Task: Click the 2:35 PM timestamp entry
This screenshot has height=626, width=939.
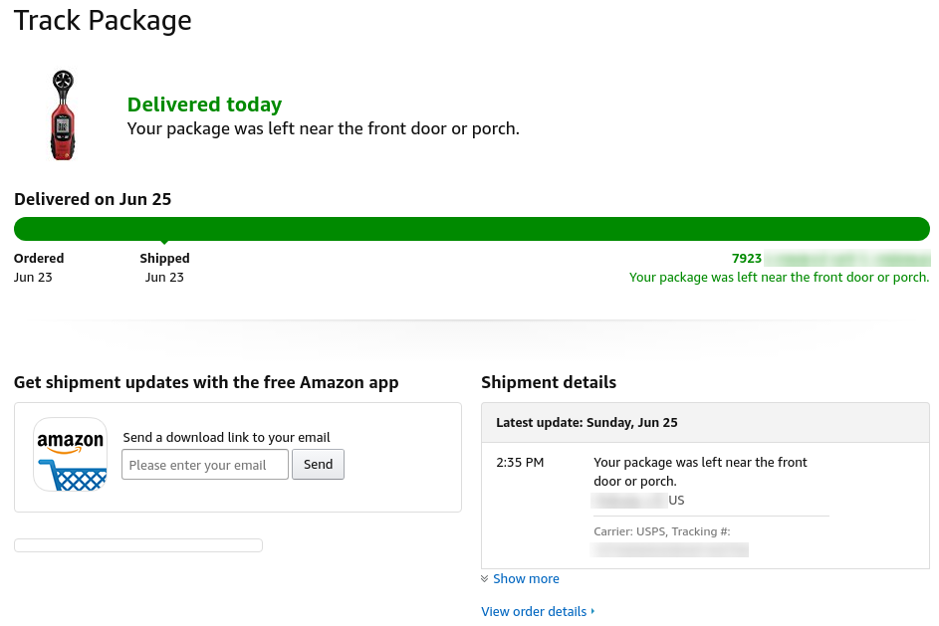Action: (x=519, y=462)
